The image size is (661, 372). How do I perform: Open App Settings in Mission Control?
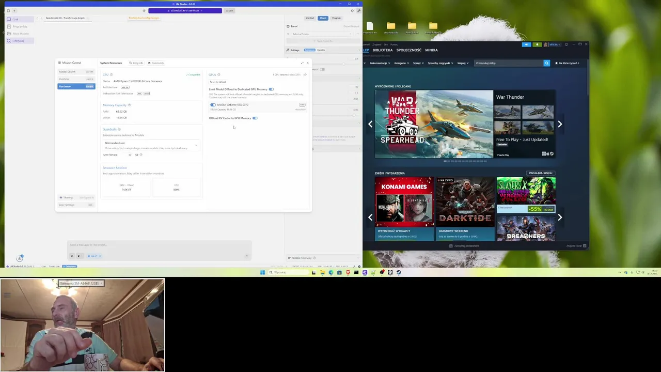pyautogui.click(x=76, y=205)
